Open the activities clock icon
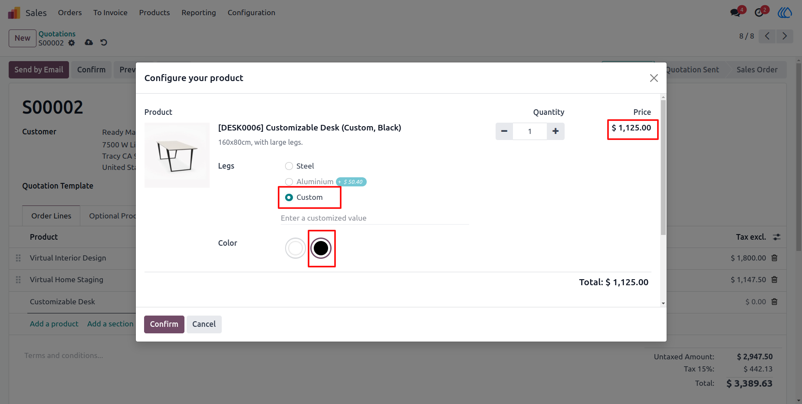 [x=759, y=13]
